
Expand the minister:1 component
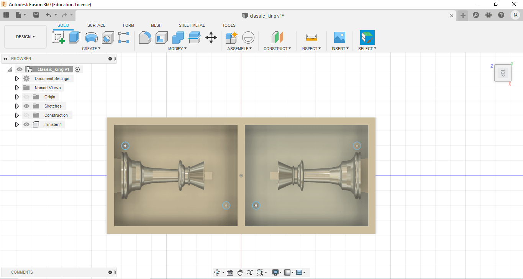(17, 124)
